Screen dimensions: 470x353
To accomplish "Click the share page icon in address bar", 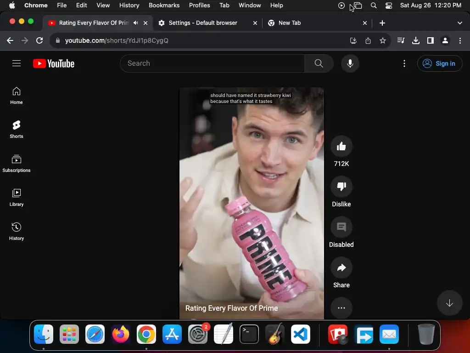I will click(368, 40).
